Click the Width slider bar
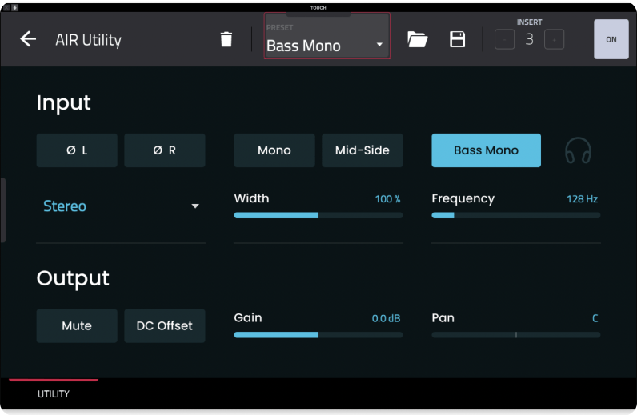 (x=318, y=215)
